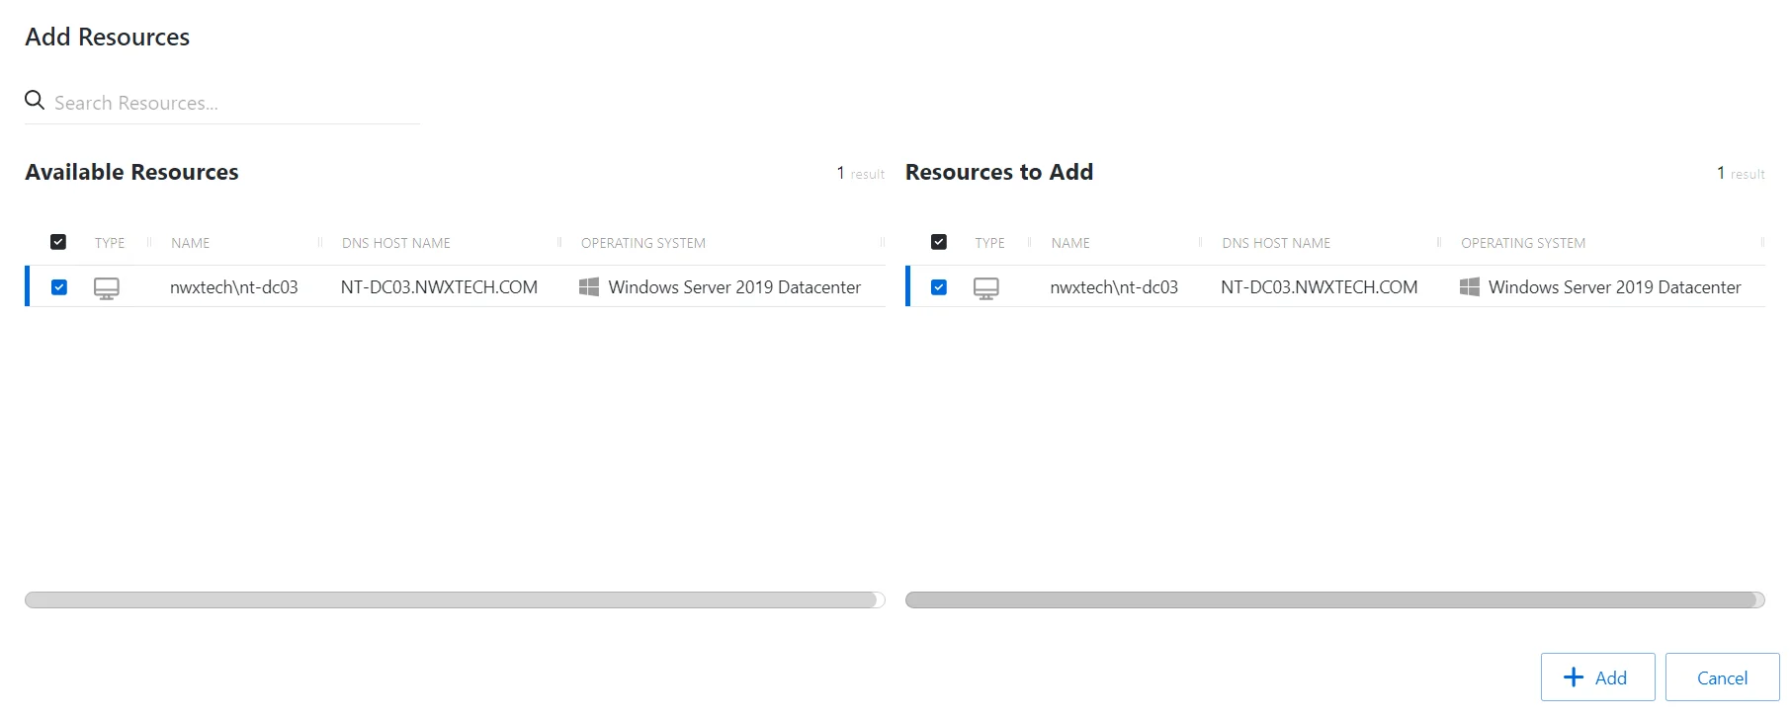This screenshot has height=717, width=1792.
Task: Click the Add button
Action: tap(1597, 677)
